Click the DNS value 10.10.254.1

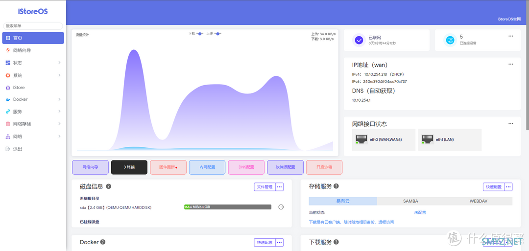pos(361,100)
